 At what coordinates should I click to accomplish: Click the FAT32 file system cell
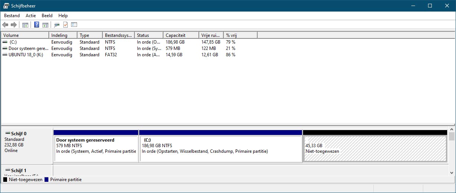[111, 55]
